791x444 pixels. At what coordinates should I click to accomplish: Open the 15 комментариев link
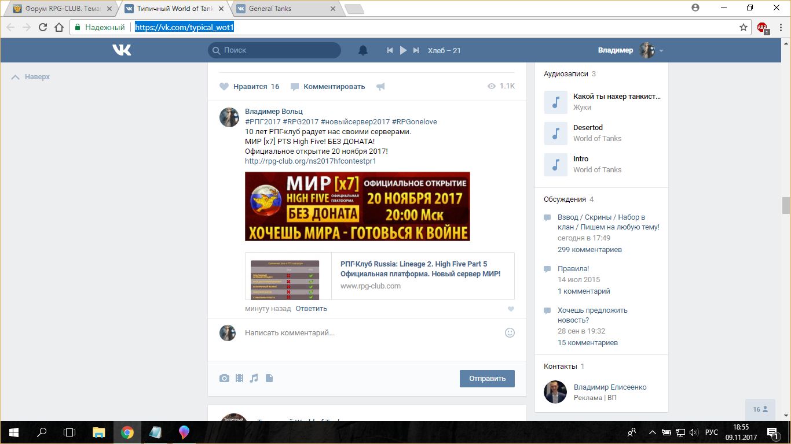tap(588, 343)
